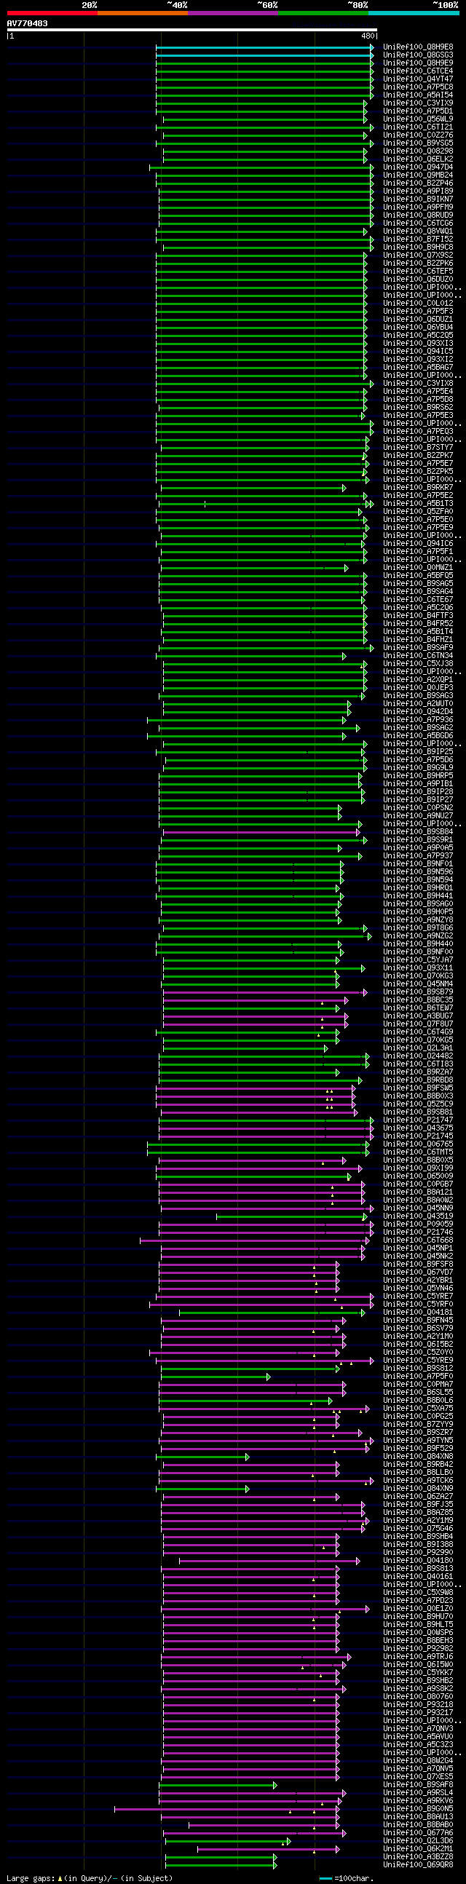Select hit UniRef100_A9TRJ6
The width and height of the screenshot is (466, 1884).
pos(418,1658)
